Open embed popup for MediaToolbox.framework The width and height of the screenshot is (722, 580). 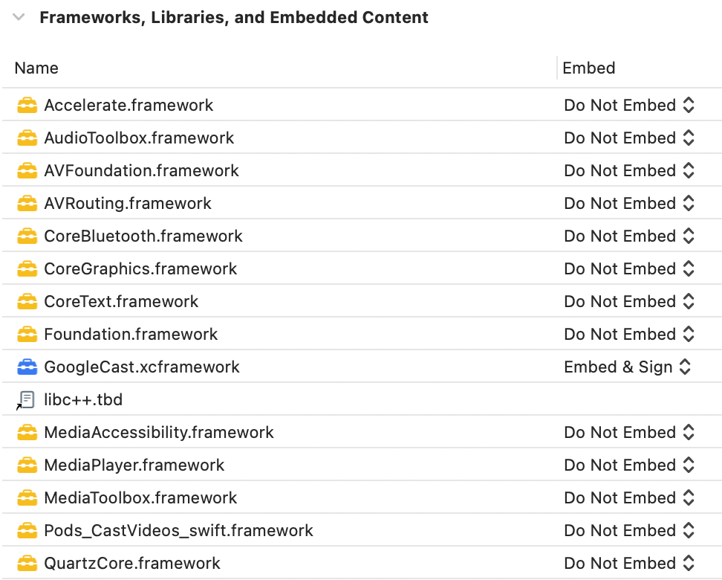pyautogui.click(x=629, y=498)
